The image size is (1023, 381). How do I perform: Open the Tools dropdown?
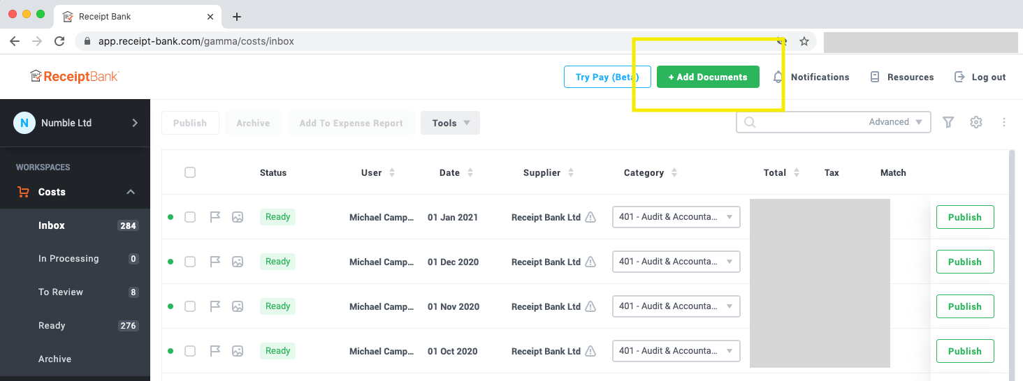450,123
